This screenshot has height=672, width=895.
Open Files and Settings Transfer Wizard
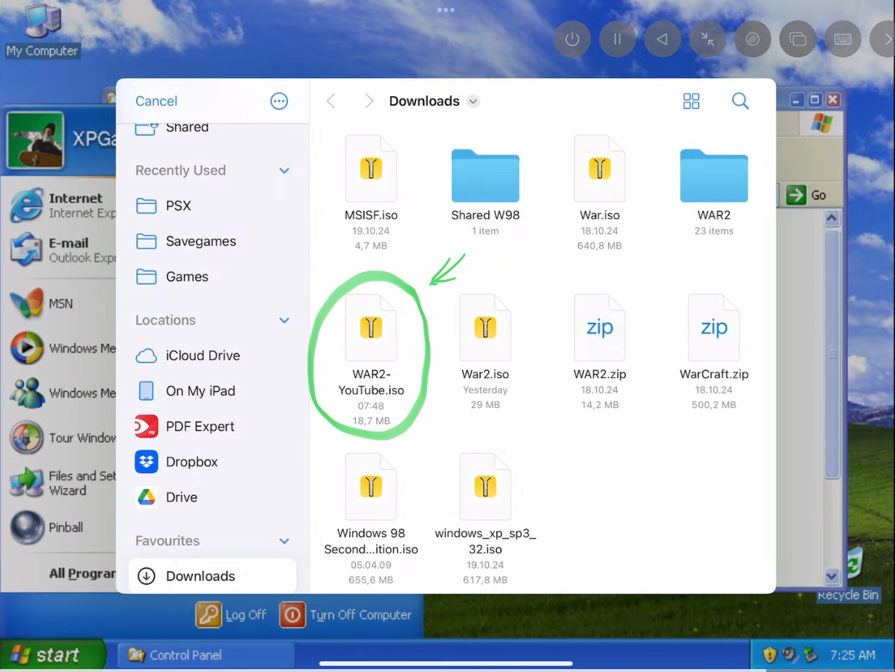[x=62, y=483]
